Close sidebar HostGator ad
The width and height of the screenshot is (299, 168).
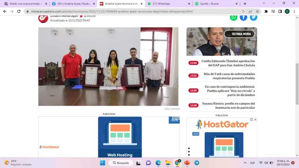255,120
